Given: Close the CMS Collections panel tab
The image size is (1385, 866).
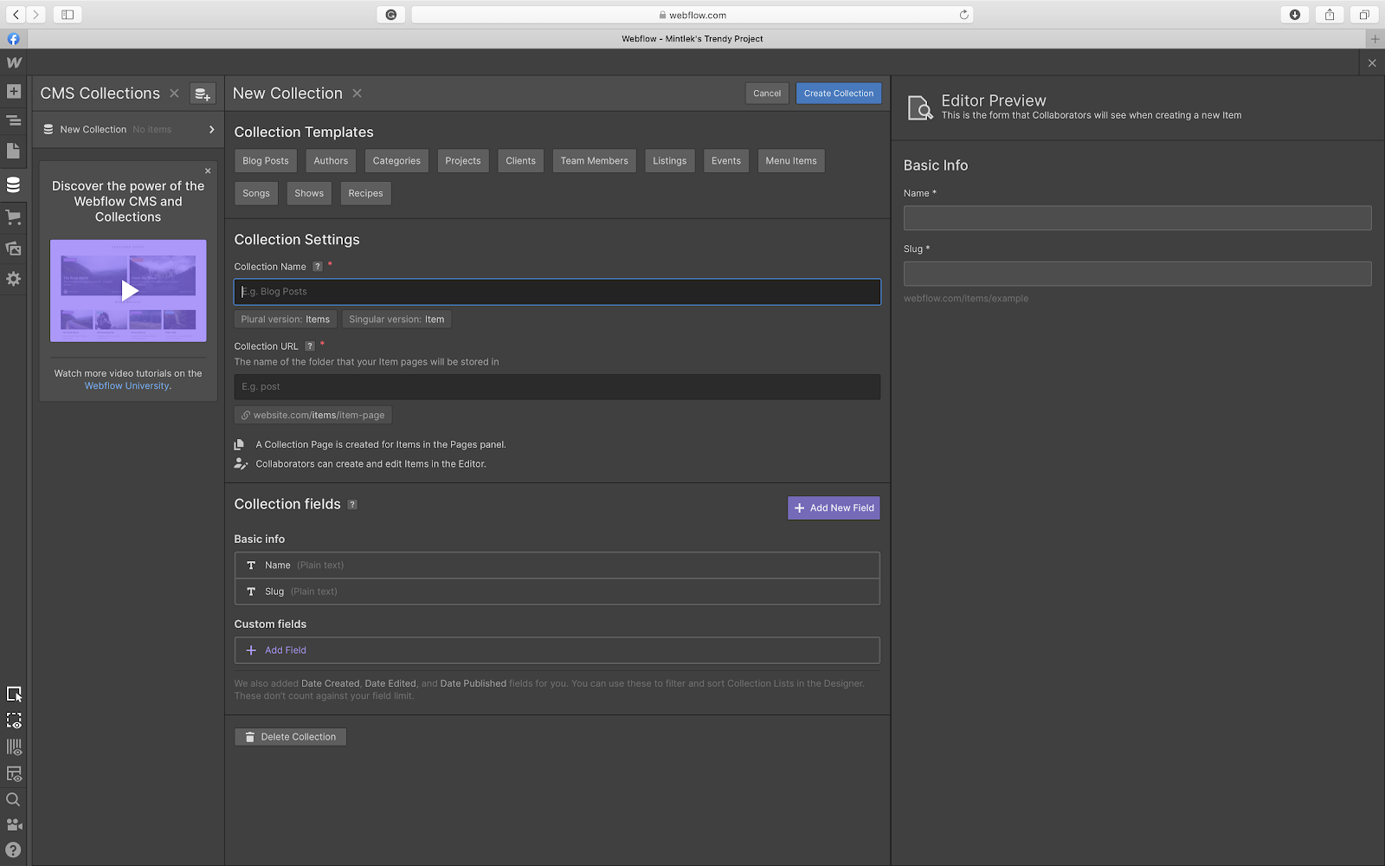Looking at the screenshot, I should tap(174, 93).
